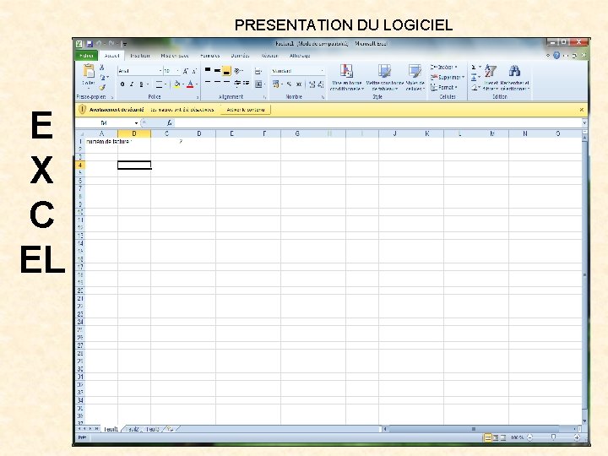Click the orientation text-angle icon
608x456 pixels.
237,71
